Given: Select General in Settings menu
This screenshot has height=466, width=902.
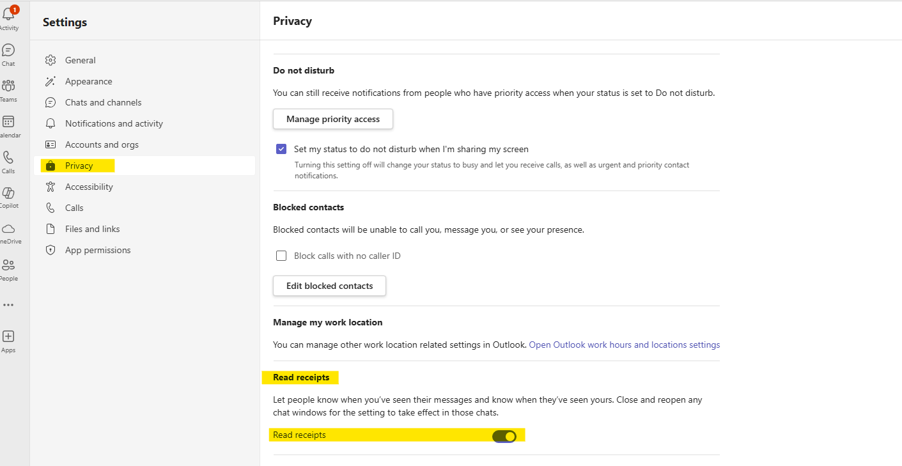Looking at the screenshot, I should point(80,60).
